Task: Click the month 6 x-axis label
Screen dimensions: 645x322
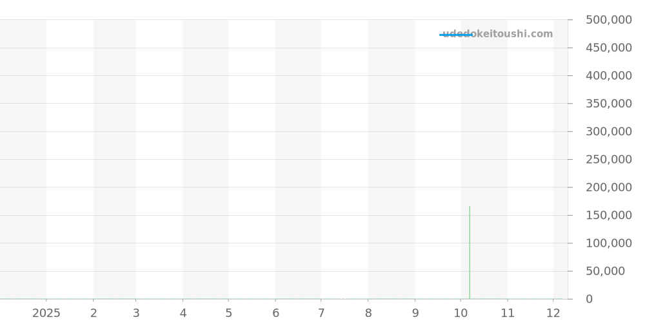Action: (x=275, y=314)
